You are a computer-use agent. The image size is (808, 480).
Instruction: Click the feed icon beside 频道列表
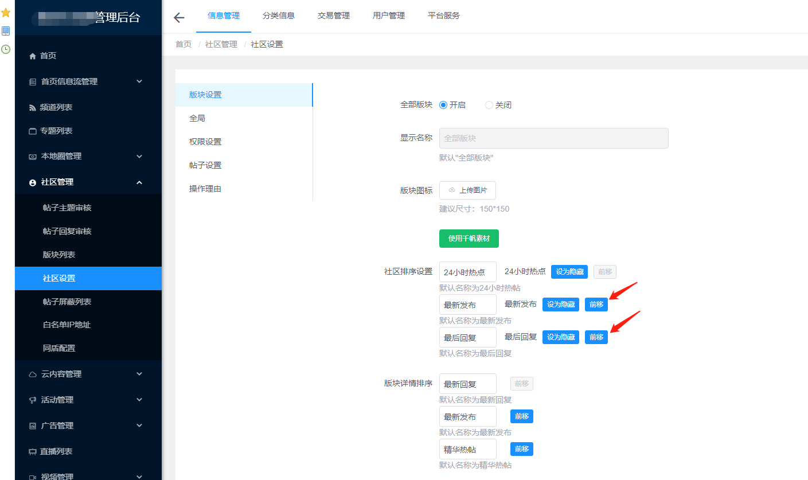pyautogui.click(x=33, y=108)
